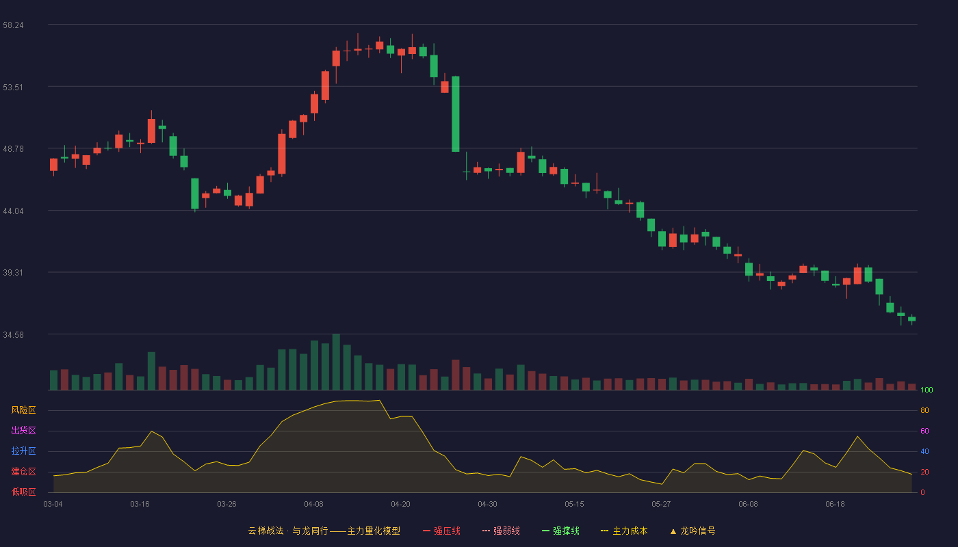
Task: Click the blue 40 indicator axis value
Action: [x=924, y=451]
